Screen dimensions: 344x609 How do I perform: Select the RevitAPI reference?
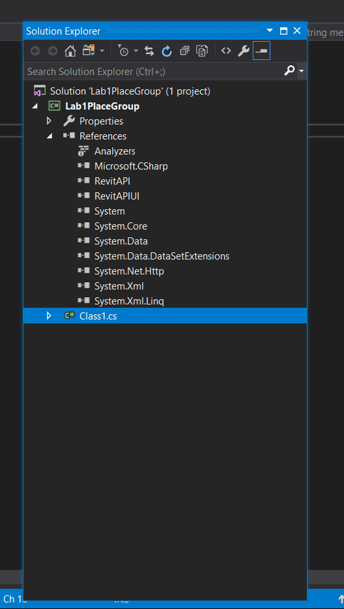112,181
